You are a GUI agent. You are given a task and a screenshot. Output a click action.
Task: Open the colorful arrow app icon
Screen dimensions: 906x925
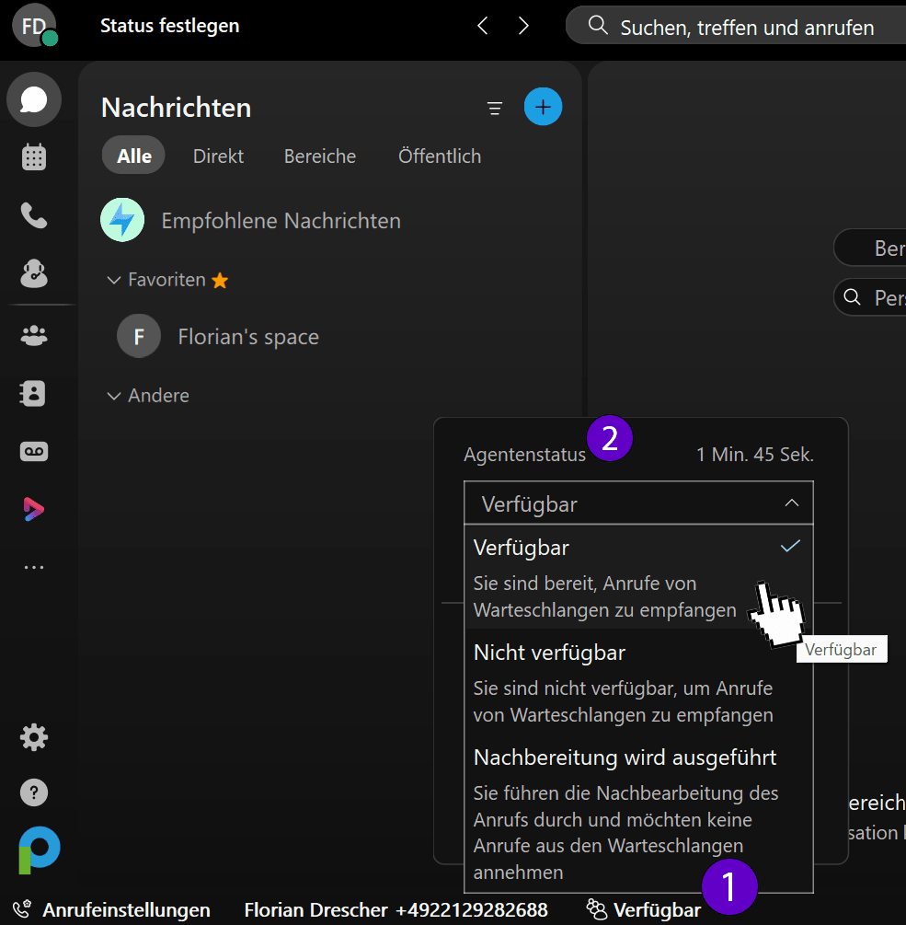34,509
